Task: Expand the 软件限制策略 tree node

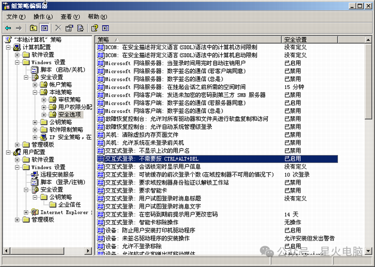Action: pos(35,130)
